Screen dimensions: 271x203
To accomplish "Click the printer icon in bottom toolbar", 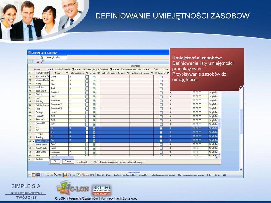I will [x=74, y=175].
